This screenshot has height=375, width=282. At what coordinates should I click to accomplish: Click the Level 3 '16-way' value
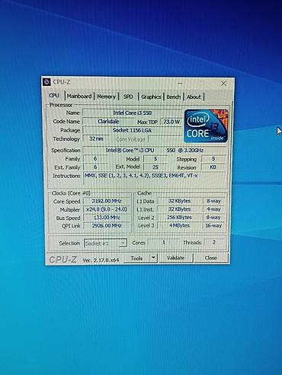(213, 225)
